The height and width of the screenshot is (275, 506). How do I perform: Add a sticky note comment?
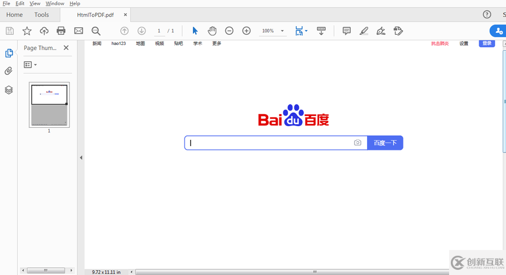[x=347, y=31]
